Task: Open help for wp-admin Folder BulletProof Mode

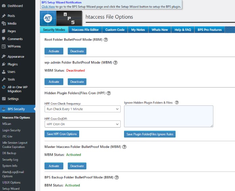Action: coord(115,62)
